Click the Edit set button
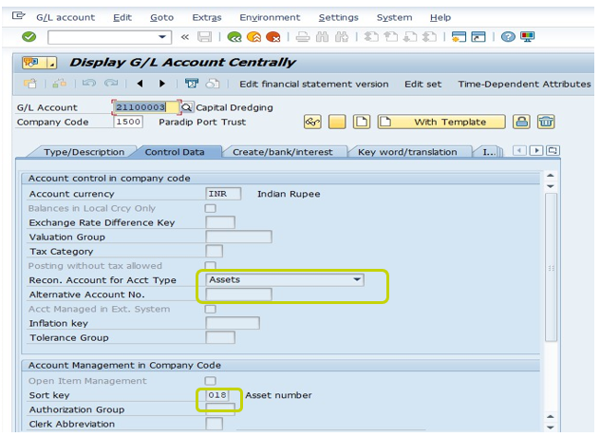This screenshot has width=600, height=437. coord(422,85)
